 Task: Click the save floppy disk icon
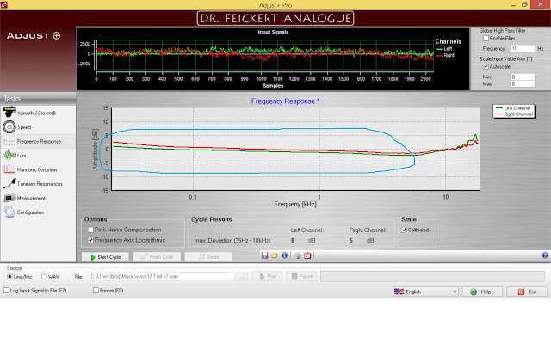coord(264,255)
